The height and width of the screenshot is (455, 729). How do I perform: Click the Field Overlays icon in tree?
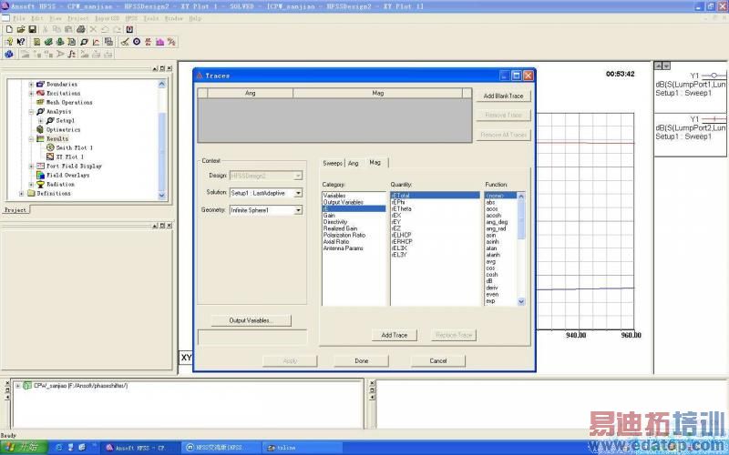(x=40, y=175)
